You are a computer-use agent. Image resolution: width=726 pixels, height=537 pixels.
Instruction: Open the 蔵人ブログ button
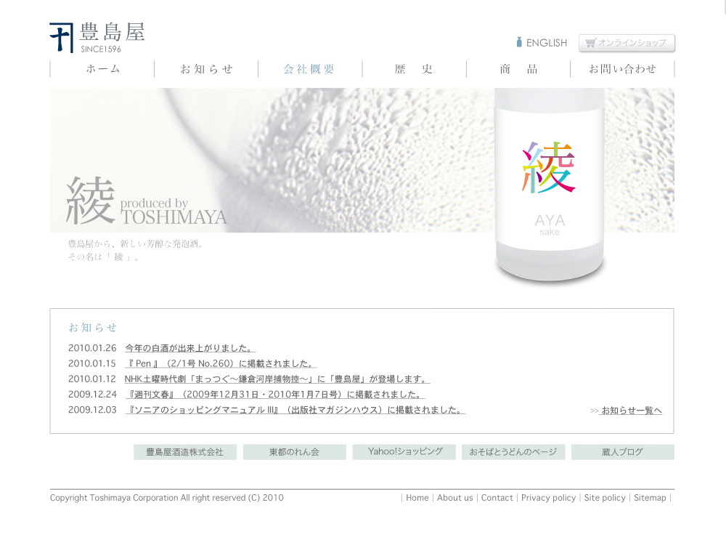click(x=623, y=452)
